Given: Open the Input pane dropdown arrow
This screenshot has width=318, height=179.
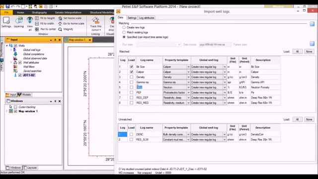Looking at the screenshot, I should click(x=51, y=40).
